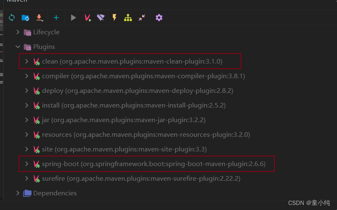The height and width of the screenshot is (210, 337).
Task: Download sources and documentation
Action: click(x=40, y=18)
